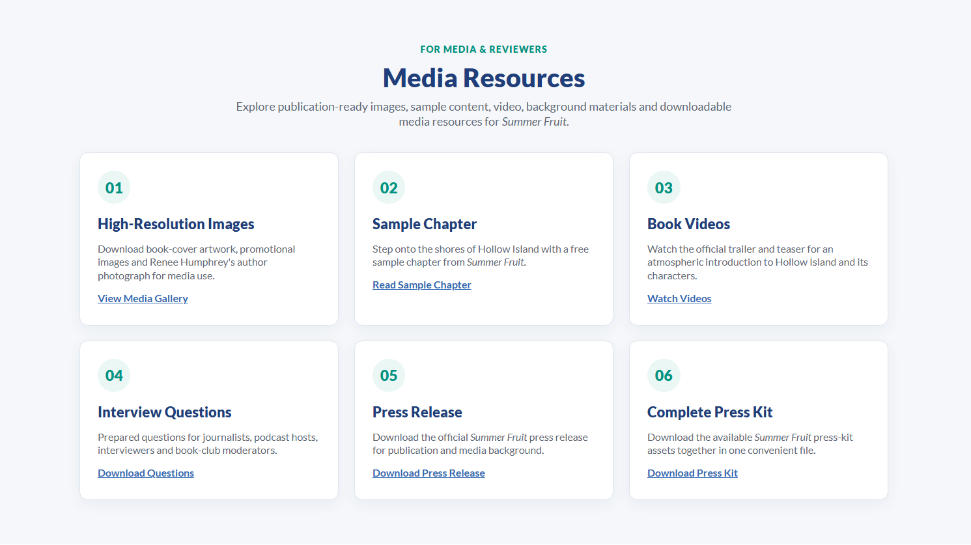This screenshot has width=971, height=545.
Task: Click the FOR MEDIA & REVIEWERS label
Action: (x=484, y=49)
